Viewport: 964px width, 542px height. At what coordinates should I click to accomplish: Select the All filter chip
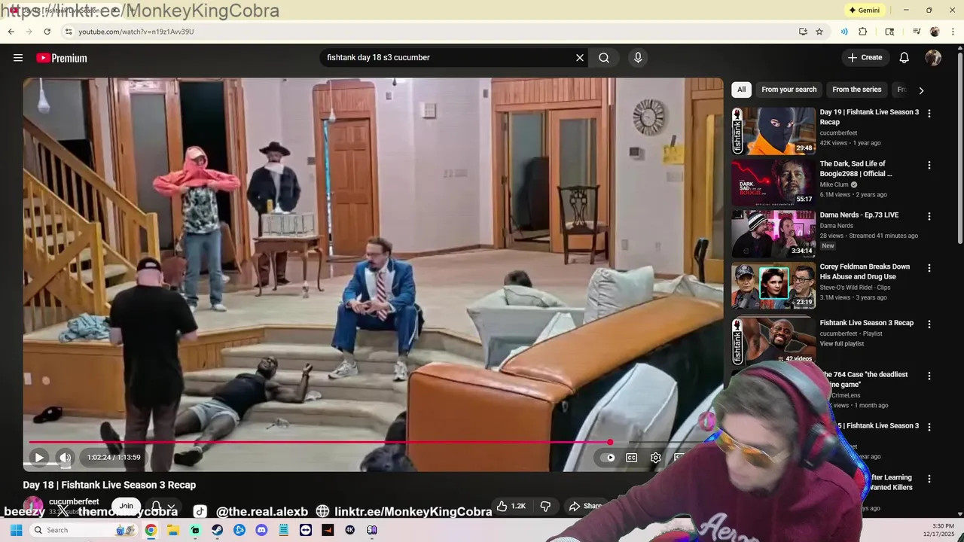coord(741,90)
